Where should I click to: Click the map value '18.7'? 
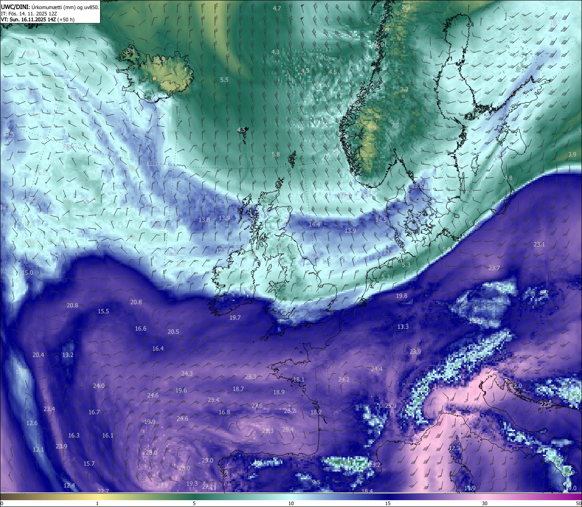[238, 389]
